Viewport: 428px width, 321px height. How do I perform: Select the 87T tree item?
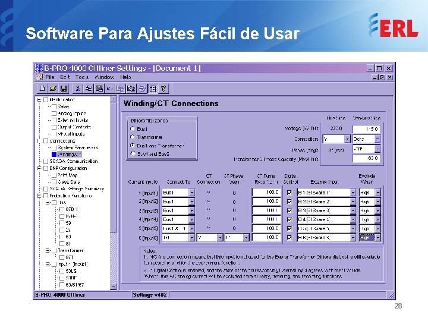[x=70, y=257]
